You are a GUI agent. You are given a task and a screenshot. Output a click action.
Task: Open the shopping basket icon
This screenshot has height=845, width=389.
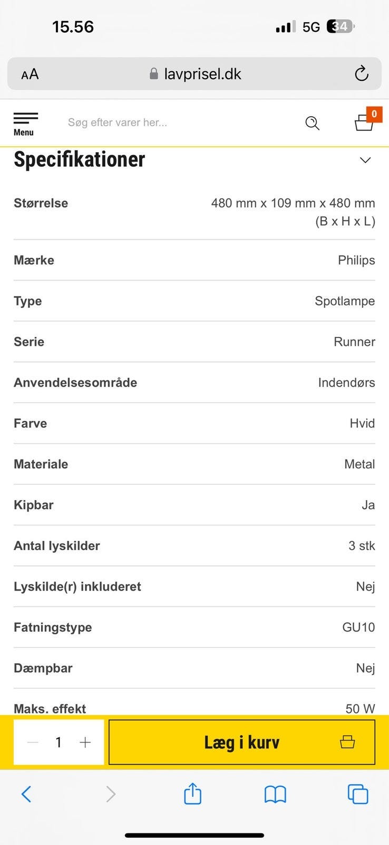pyautogui.click(x=364, y=123)
